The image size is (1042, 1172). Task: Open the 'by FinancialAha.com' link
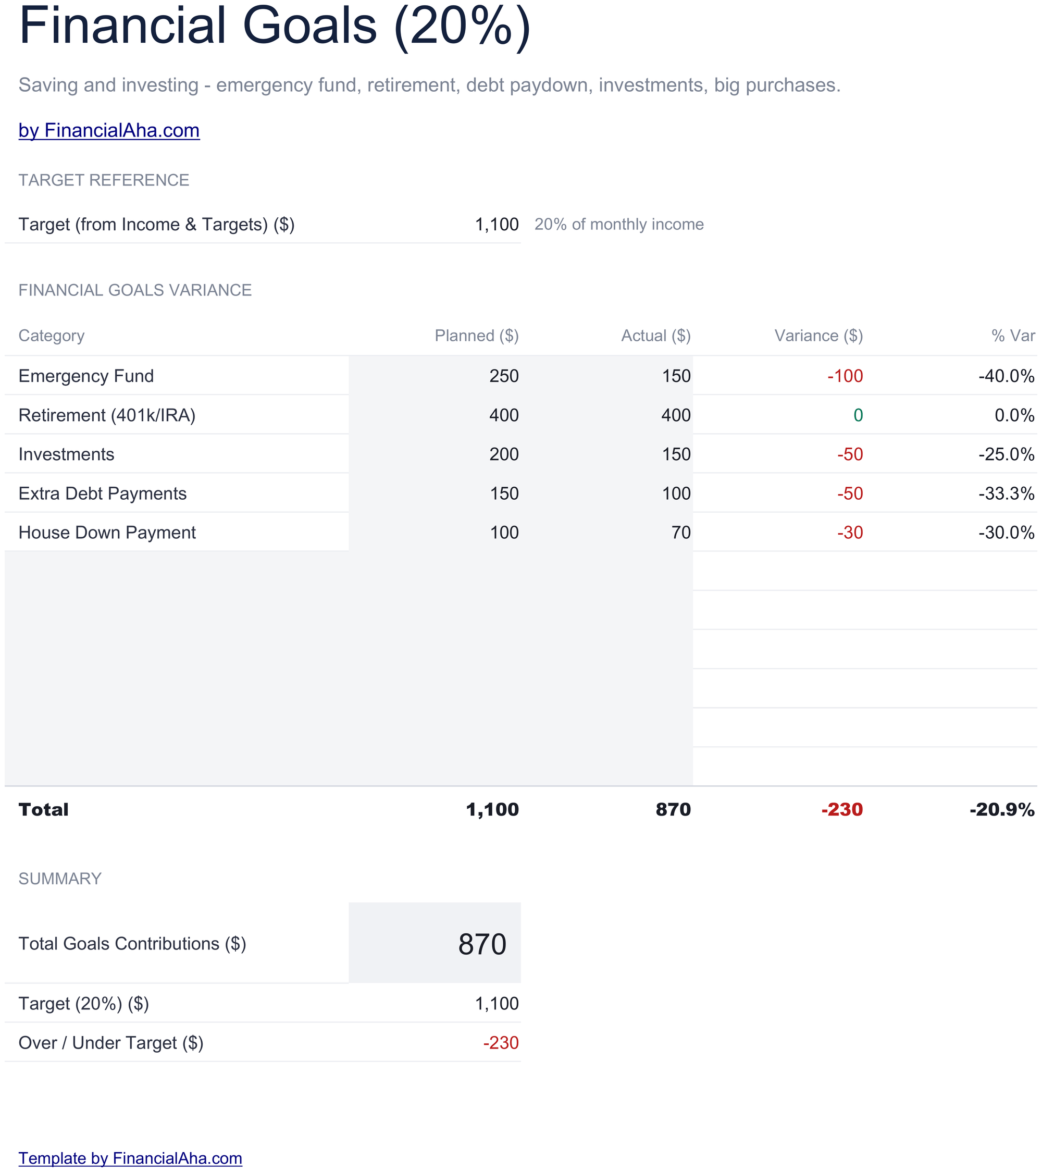click(109, 130)
